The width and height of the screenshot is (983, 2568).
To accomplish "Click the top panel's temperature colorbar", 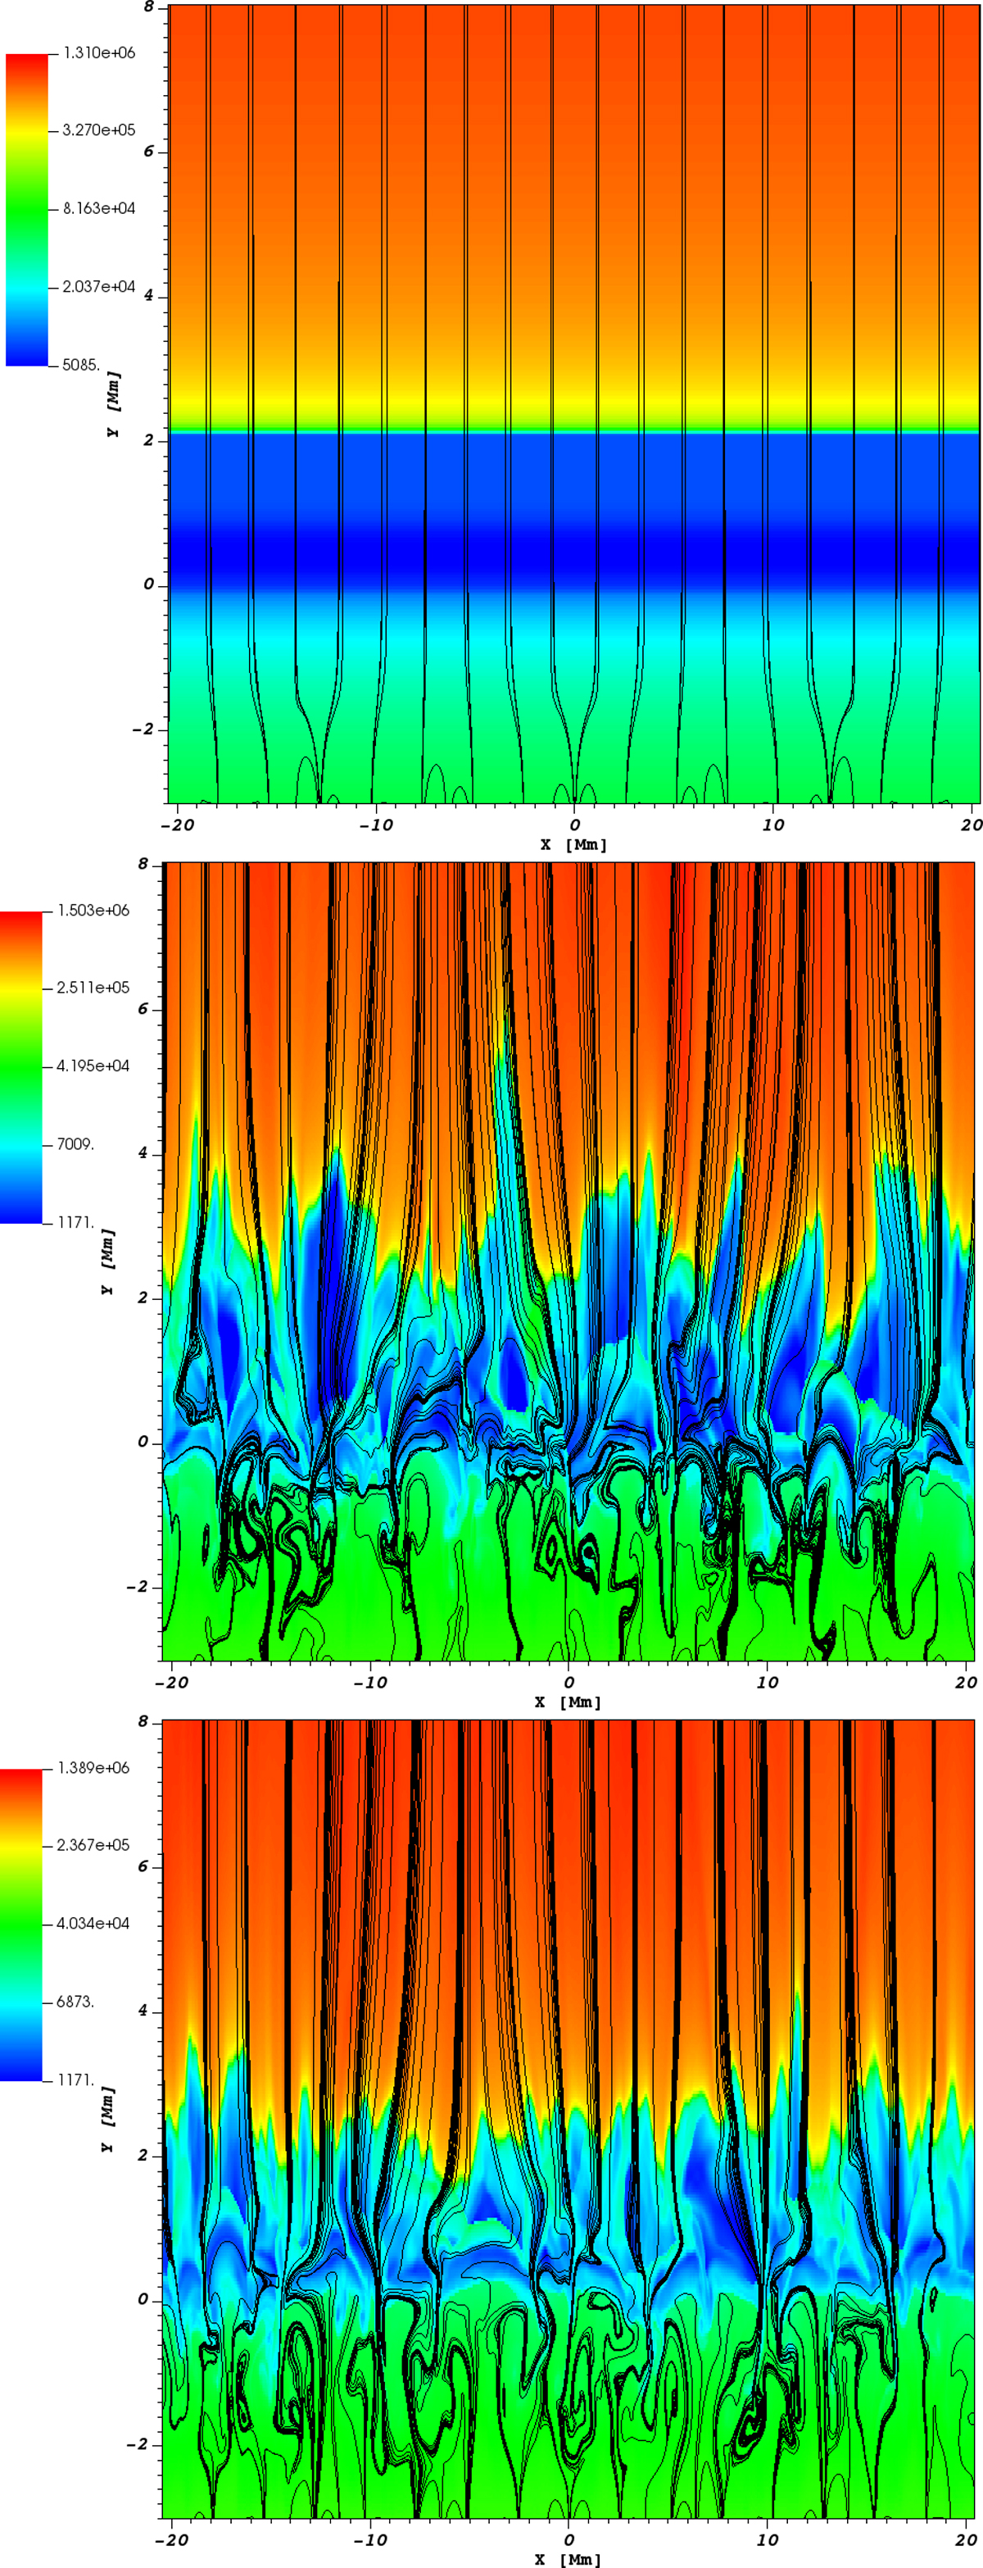I will [26, 209].
